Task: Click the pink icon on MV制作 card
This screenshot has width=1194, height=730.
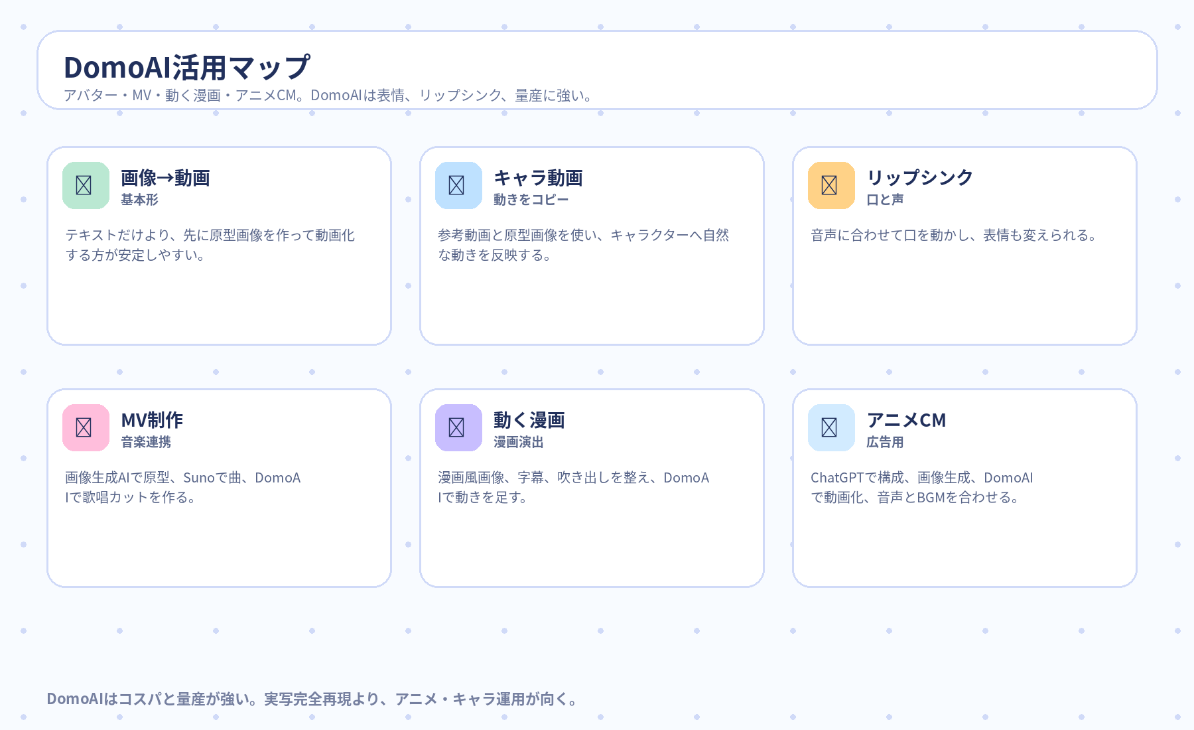Action: (x=86, y=427)
